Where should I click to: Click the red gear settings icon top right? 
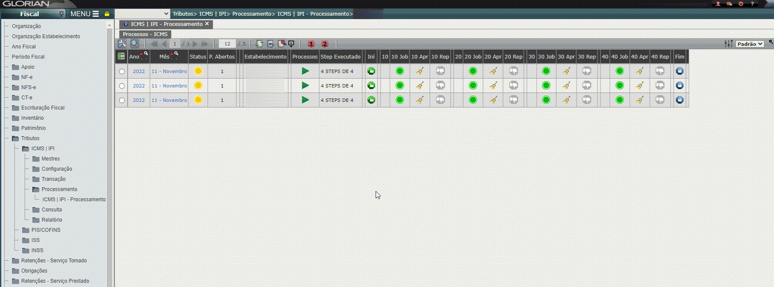[x=729, y=3]
